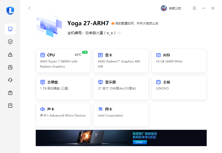Click the Intel Corporation network card text

tap(110, 115)
